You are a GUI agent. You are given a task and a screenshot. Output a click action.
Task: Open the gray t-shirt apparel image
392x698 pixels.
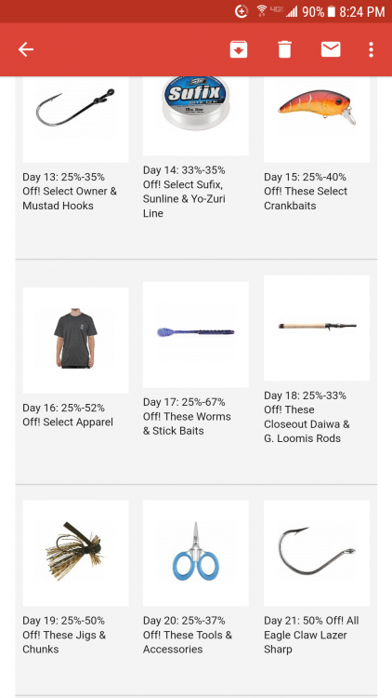75,340
